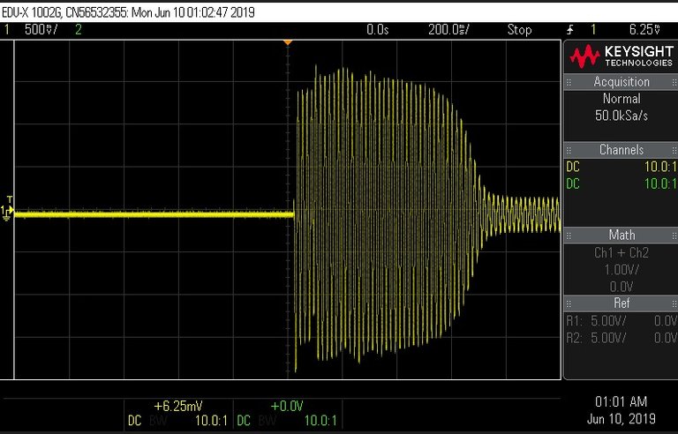
Task: Click the 50.0kSa/s sample rate
Action: (x=621, y=116)
